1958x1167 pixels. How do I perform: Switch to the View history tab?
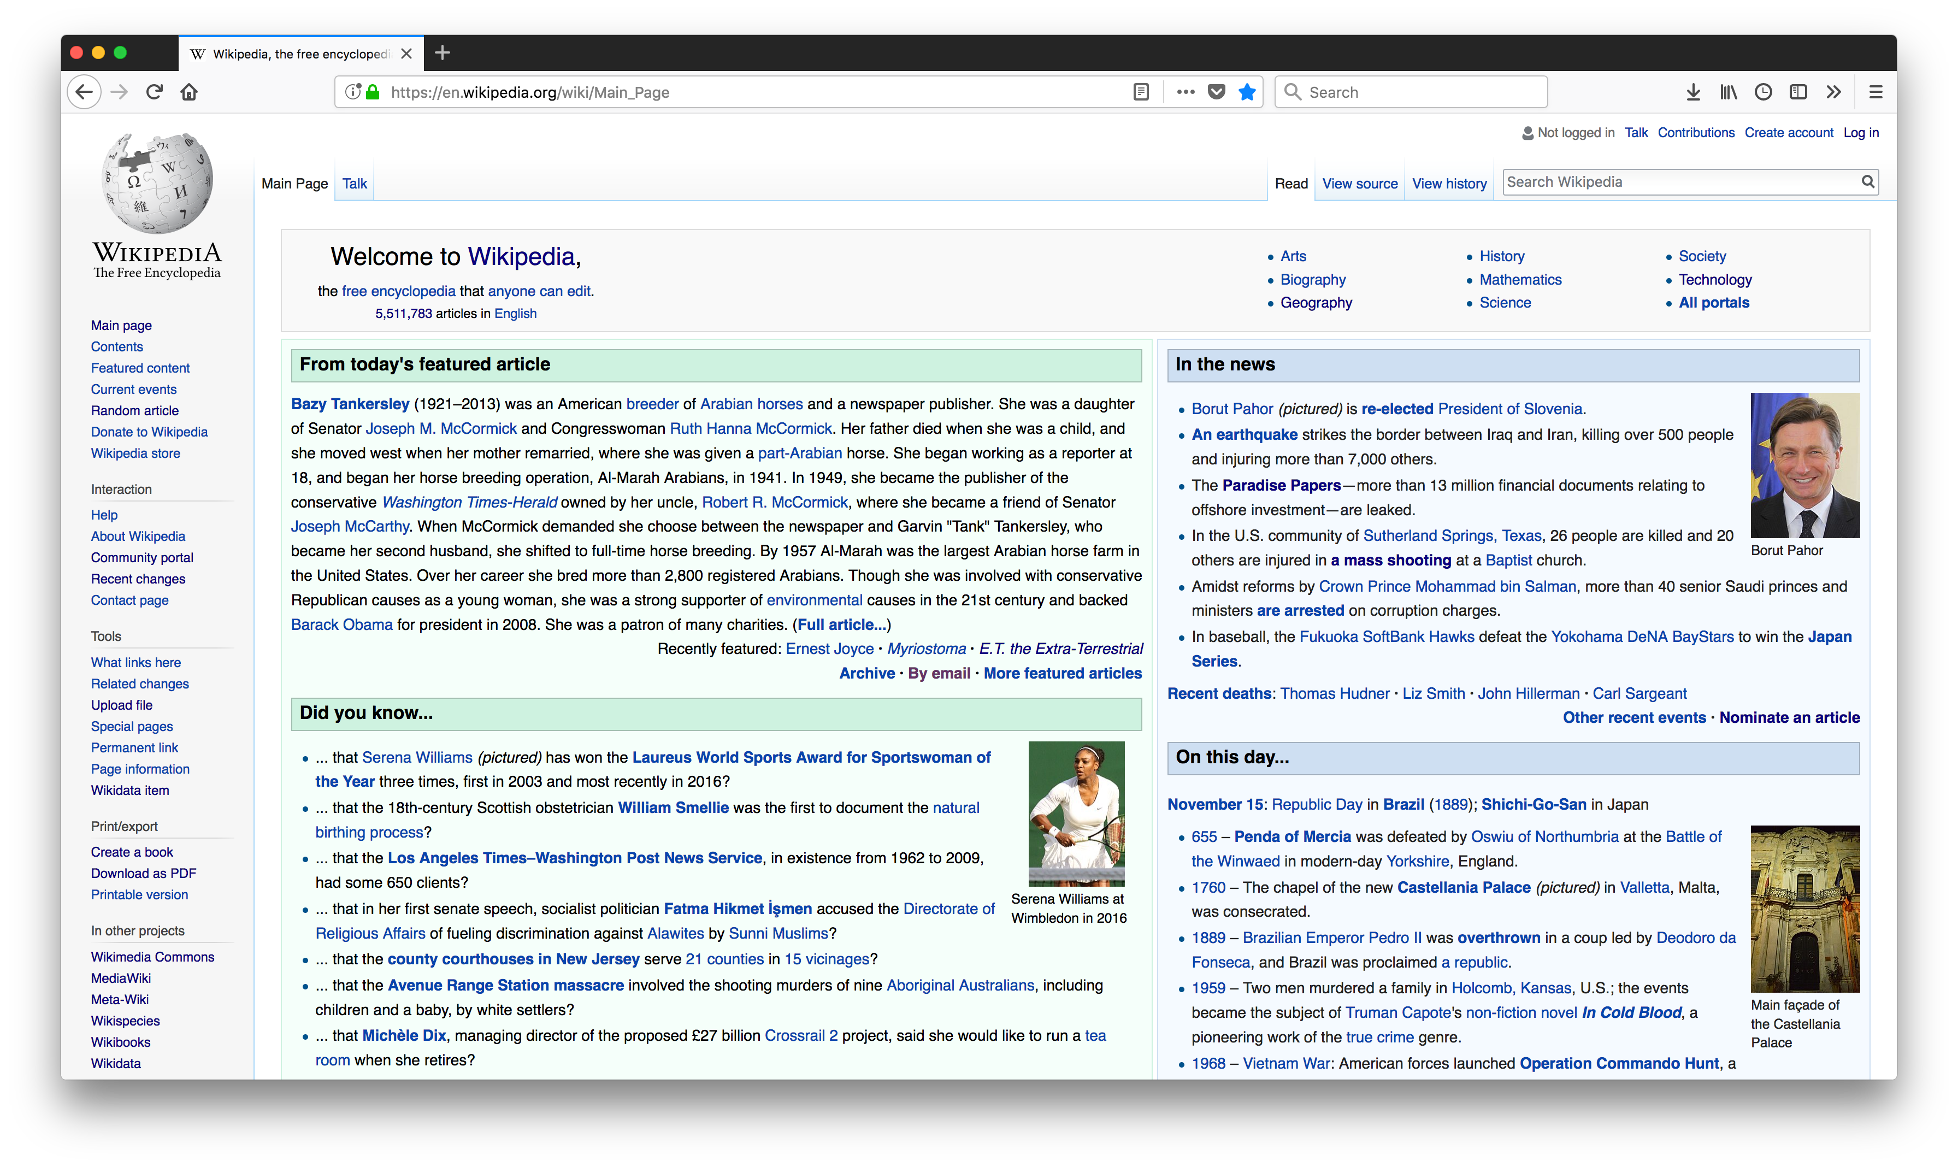[x=1448, y=183]
